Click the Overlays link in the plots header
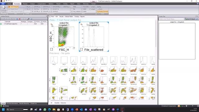This screenshot has width=199, height=112. (77, 16)
